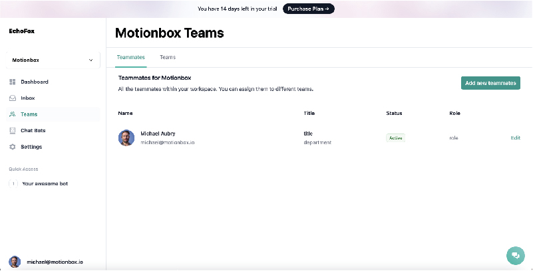Click the Chat Bots icon
Viewport: 533px width, 271px height.
click(x=13, y=130)
